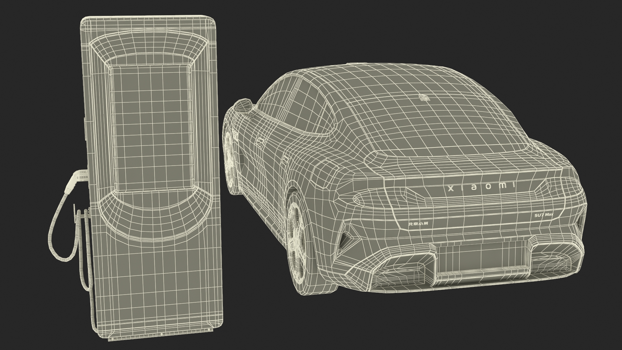Viewport: 622px width, 350px height.
Task: Click the xiaomi lettering on trunk
Action: pyautogui.click(x=481, y=187)
